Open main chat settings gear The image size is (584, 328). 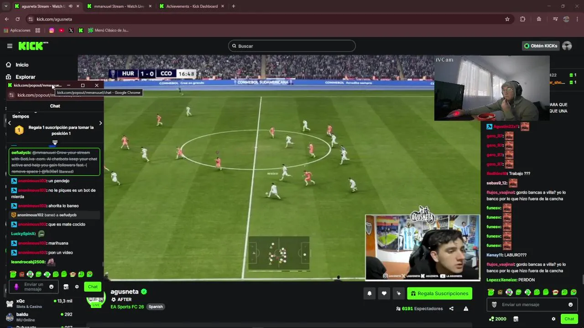click(x=553, y=319)
